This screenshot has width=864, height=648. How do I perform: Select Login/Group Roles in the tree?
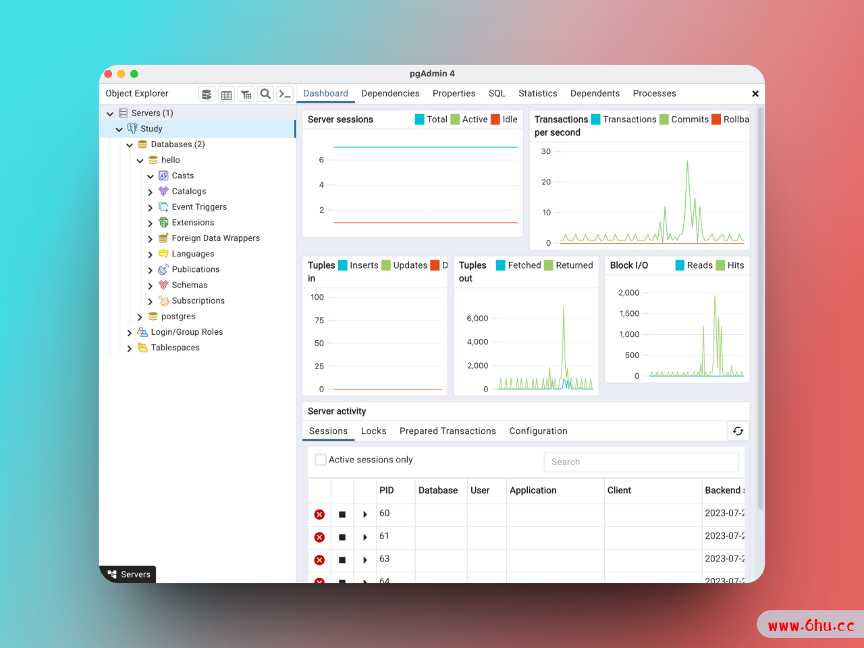(x=186, y=332)
